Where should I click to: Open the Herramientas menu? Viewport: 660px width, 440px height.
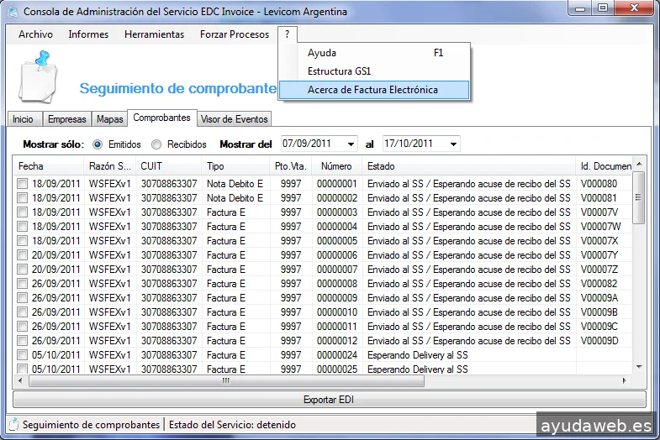point(154,34)
